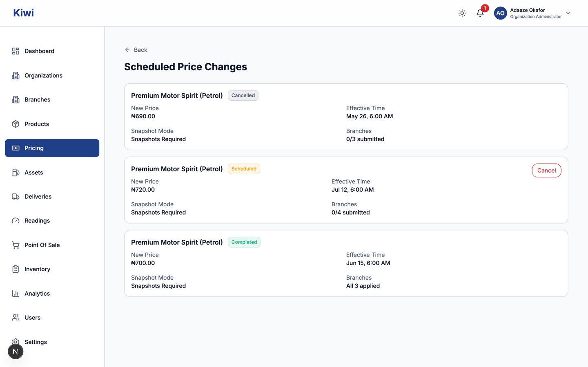
Task: Click the Adaeze Okafor user name
Action: click(x=527, y=10)
